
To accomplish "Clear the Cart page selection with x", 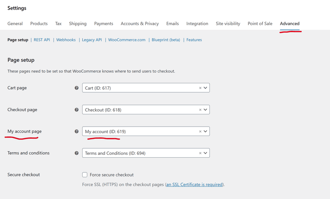I will click(x=200, y=88).
